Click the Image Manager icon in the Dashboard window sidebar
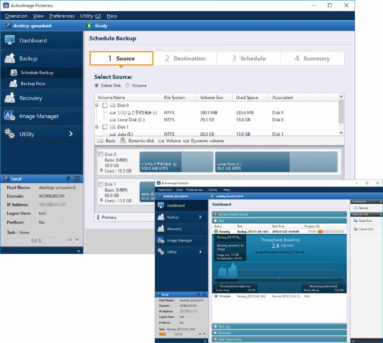Image resolution: width=383 pixels, height=343 pixels. coord(161,240)
